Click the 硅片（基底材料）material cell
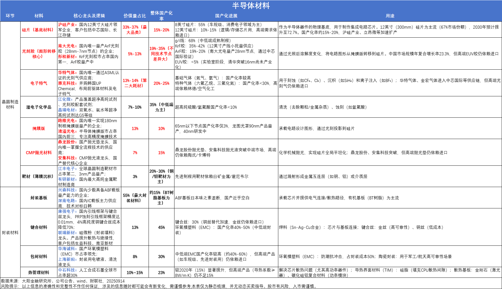This screenshot has height=289, width=502. click(39, 30)
